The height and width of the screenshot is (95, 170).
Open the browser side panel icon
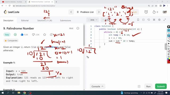(x=160, y=6)
